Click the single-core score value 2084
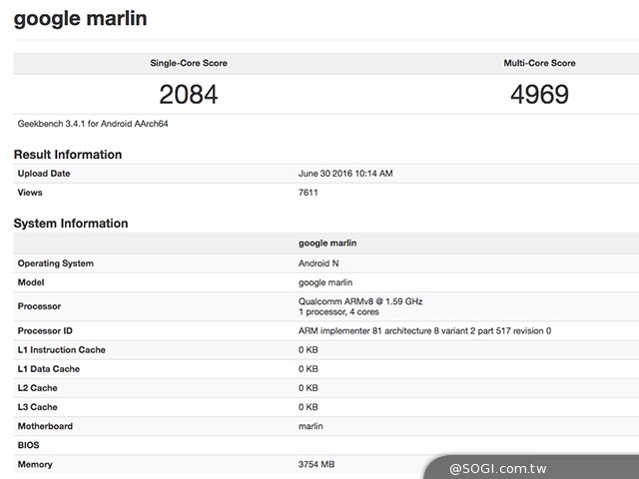Viewport: 639px width, 479px height. pyautogui.click(x=189, y=94)
